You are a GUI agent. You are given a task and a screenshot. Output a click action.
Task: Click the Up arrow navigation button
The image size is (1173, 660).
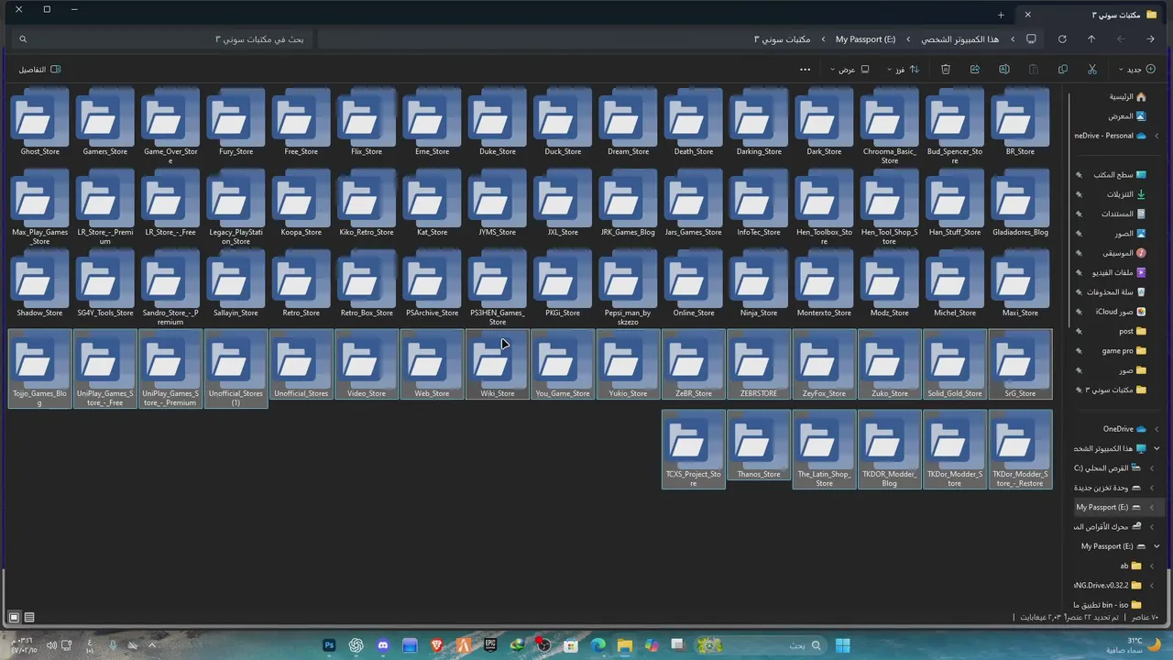(x=1091, y=39)
